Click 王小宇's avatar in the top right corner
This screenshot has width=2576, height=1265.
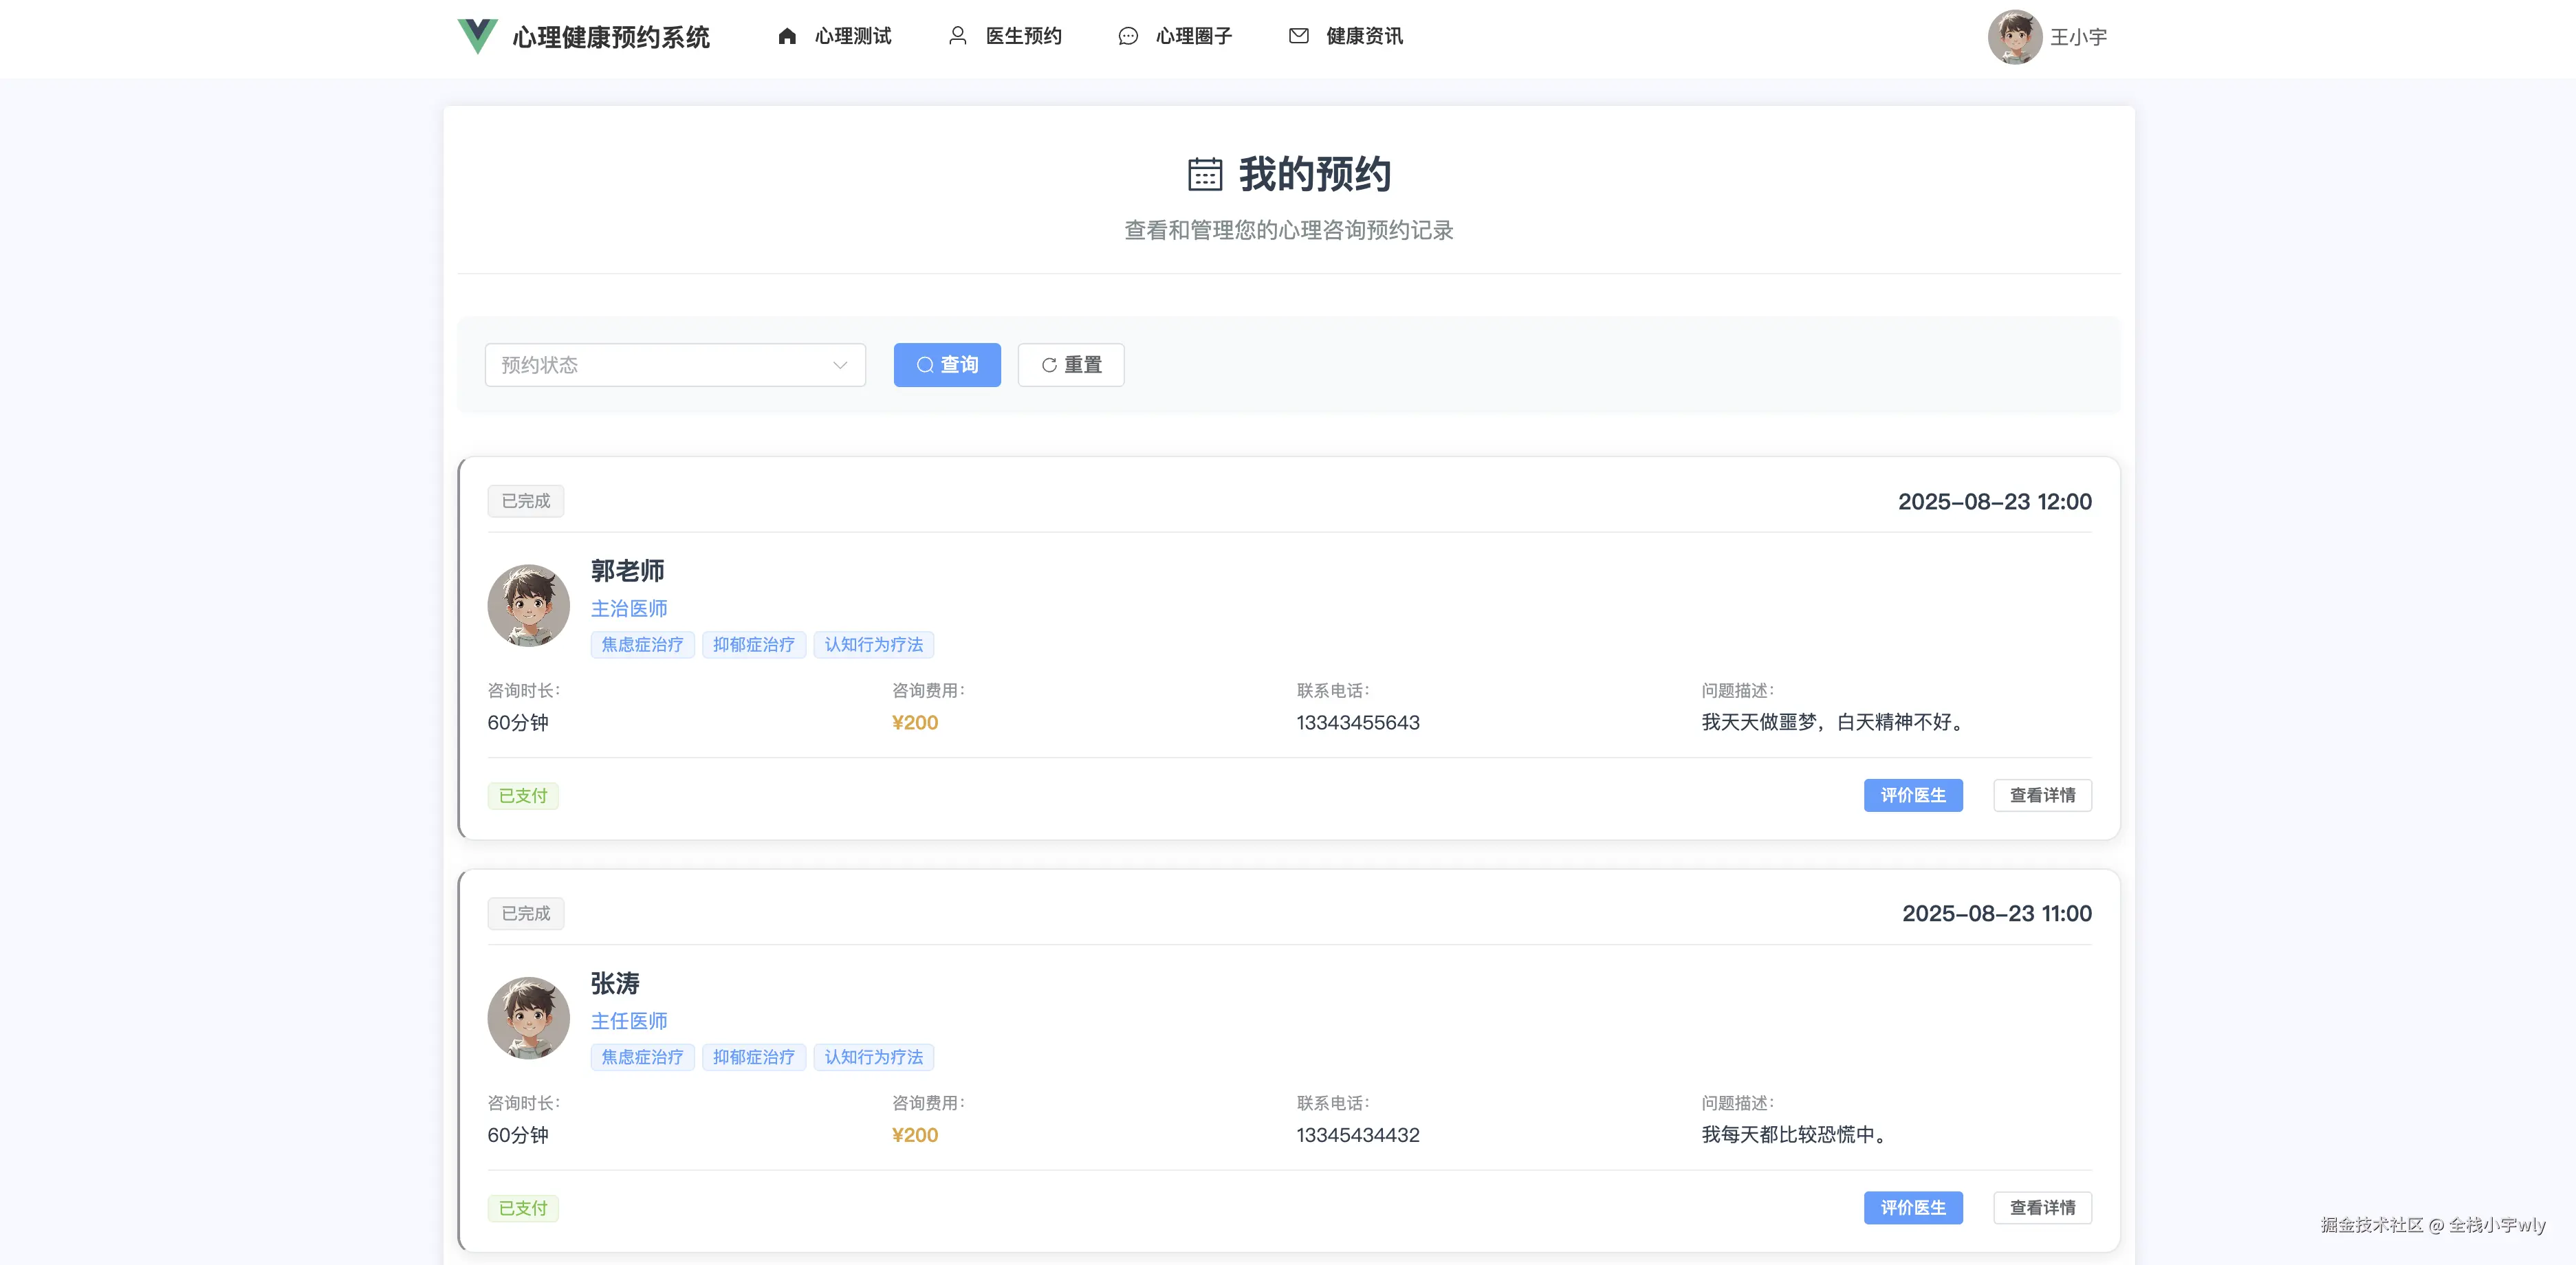[x=2015, y=36]
